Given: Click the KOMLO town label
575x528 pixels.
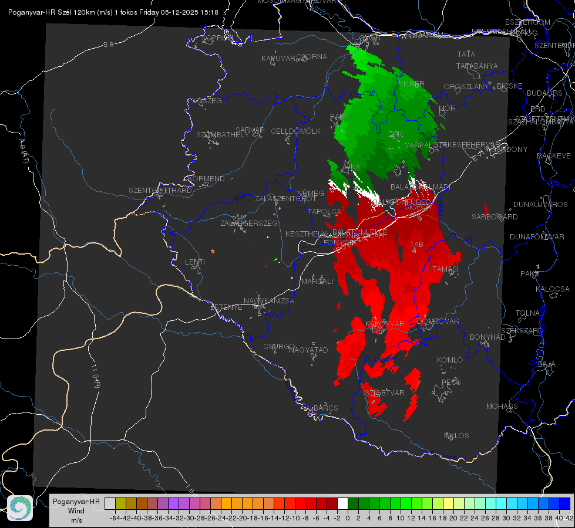Looking at the screenshot, I should tap(450, 360).
